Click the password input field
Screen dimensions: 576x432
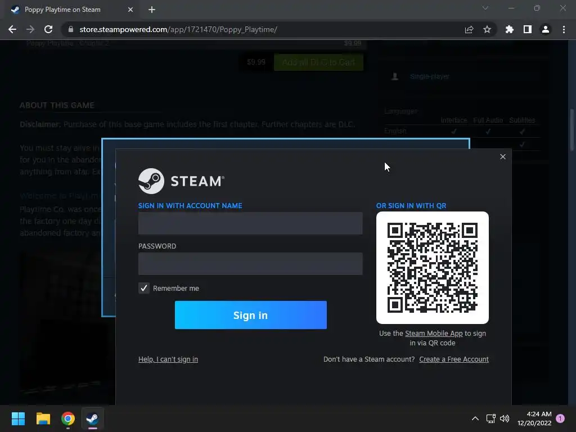[x=250, y=263]
